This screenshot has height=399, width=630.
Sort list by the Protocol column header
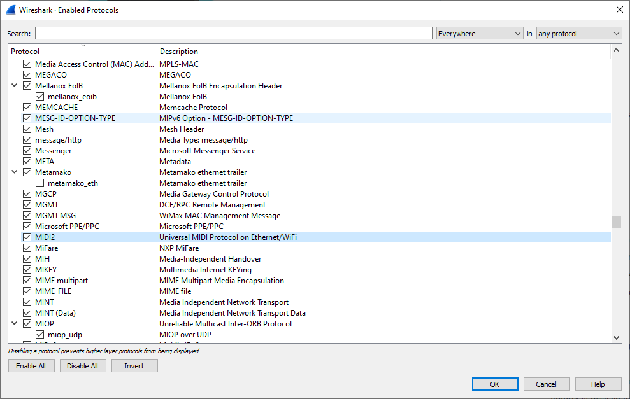pyautogui.click(x=82, y=52)
